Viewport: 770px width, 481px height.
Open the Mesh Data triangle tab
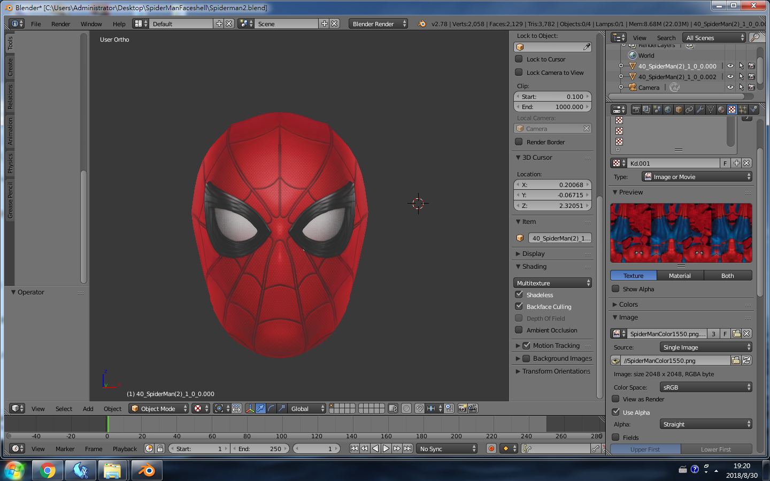(x=711, y=110)
